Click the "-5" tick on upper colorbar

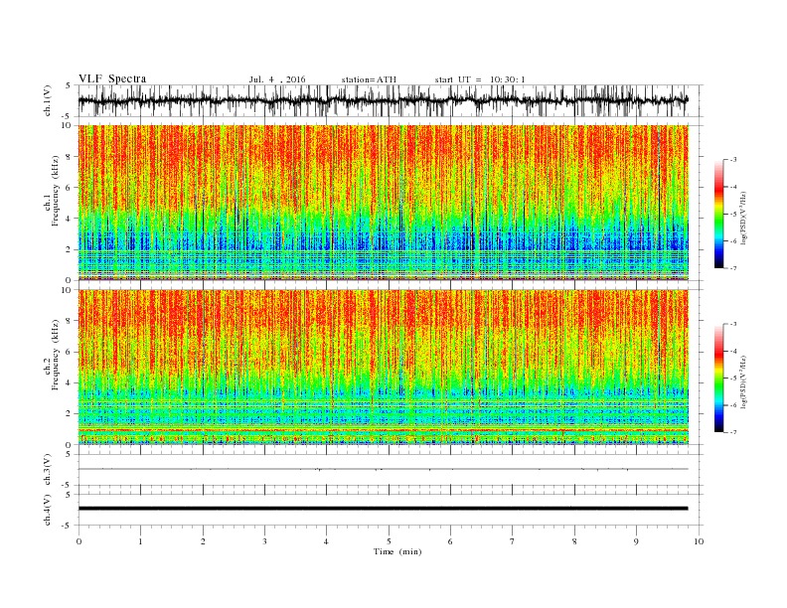(x=733, y=215)
